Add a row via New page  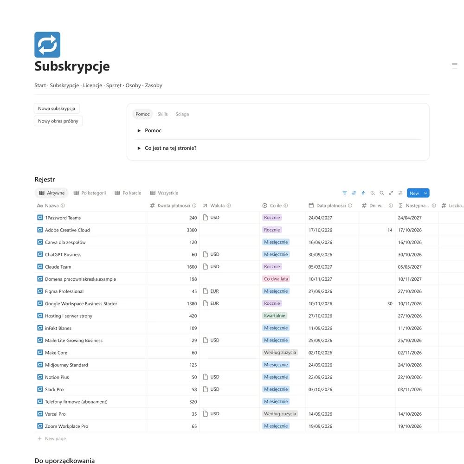52,438
